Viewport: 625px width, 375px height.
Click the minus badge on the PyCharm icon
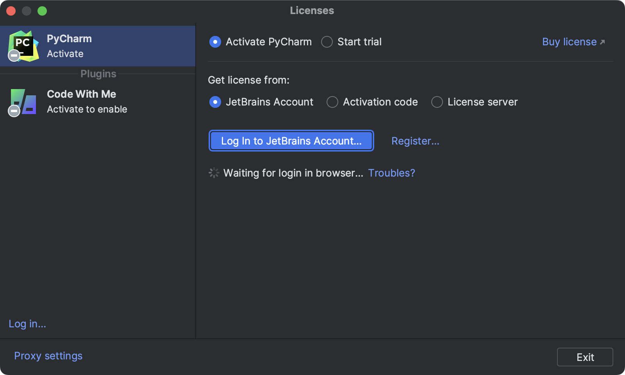(x=14, y=55)
